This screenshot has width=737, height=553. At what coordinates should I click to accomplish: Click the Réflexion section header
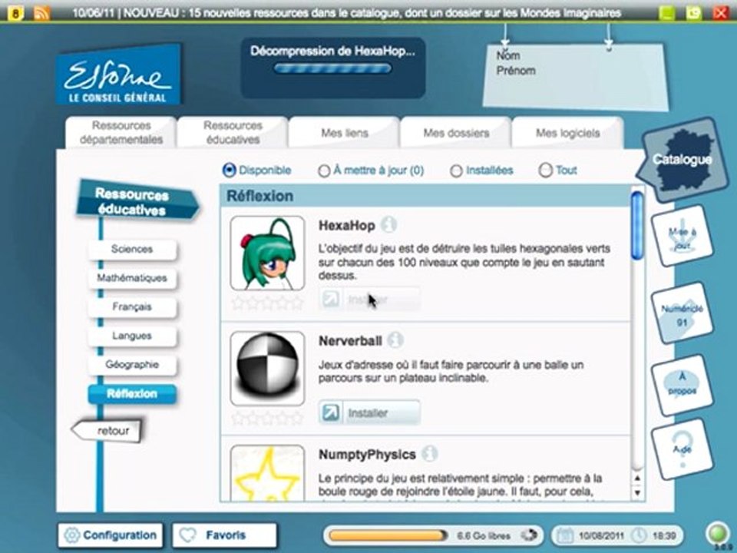click(x=425, y=196)
